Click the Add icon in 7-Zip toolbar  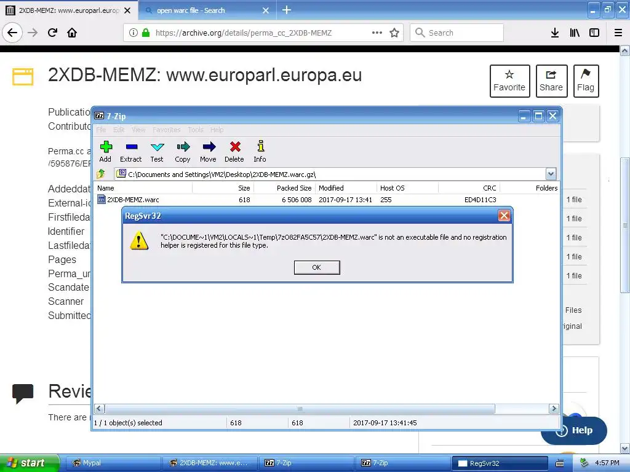pos(106,147)
